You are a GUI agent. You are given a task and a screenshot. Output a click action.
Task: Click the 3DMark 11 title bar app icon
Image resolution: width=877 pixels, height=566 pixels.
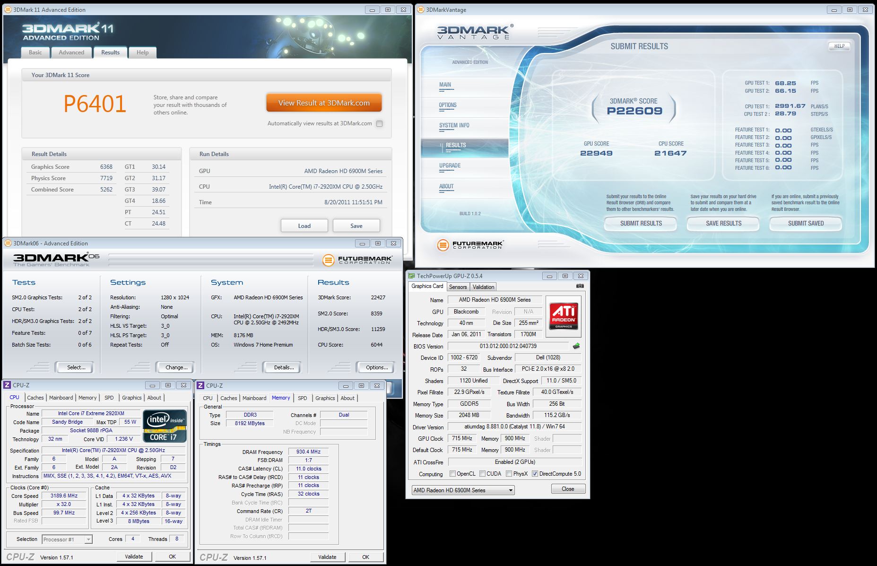point(8,9)
